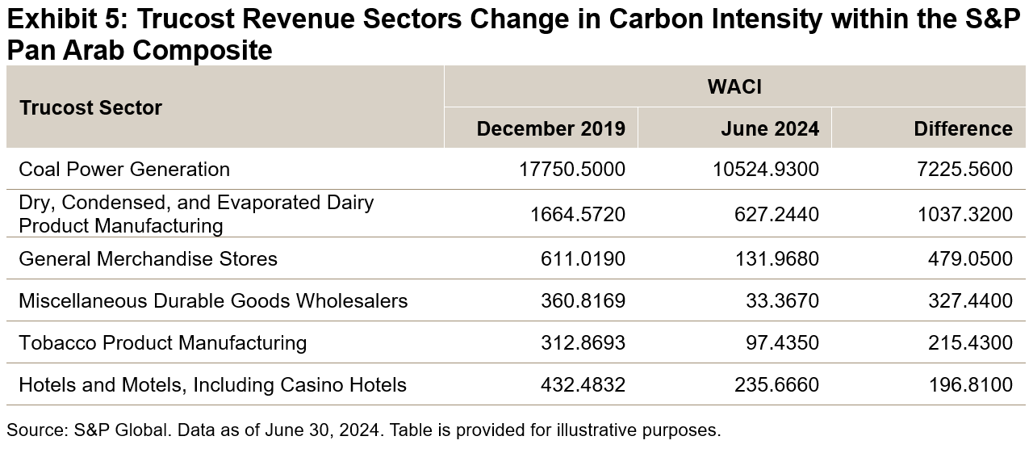Select the Trucost Sector column header
Viewport: 1033px width, 453px height.
click(90, 107)
